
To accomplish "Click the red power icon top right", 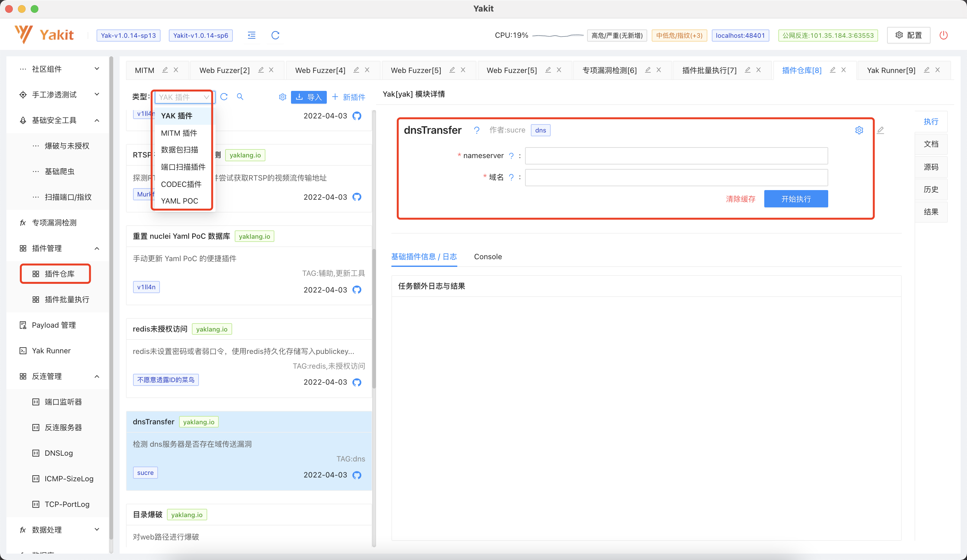I will (x=943, y=35).
